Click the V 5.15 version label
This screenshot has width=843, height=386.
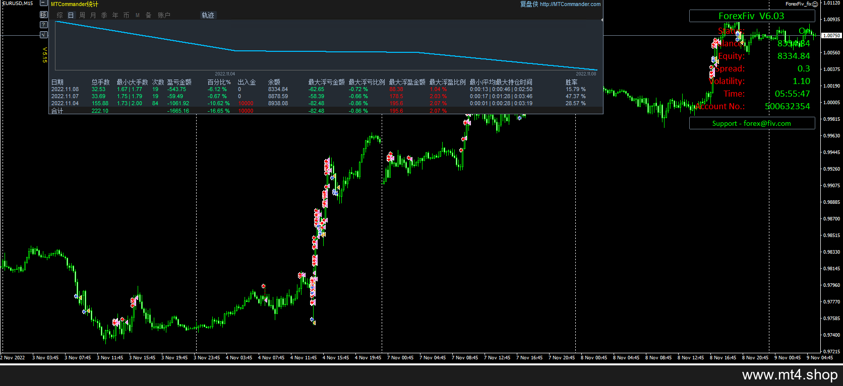44,55
